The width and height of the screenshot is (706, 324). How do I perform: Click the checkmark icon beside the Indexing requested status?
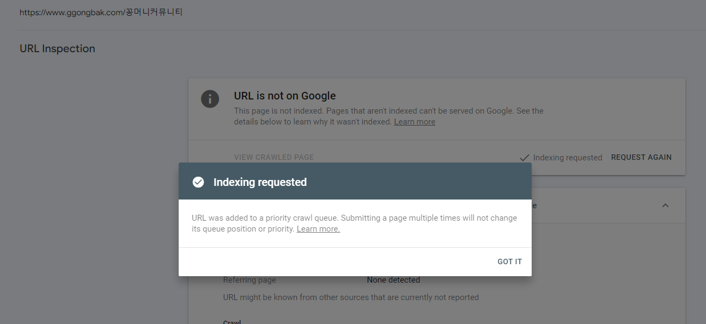[525, 158]
